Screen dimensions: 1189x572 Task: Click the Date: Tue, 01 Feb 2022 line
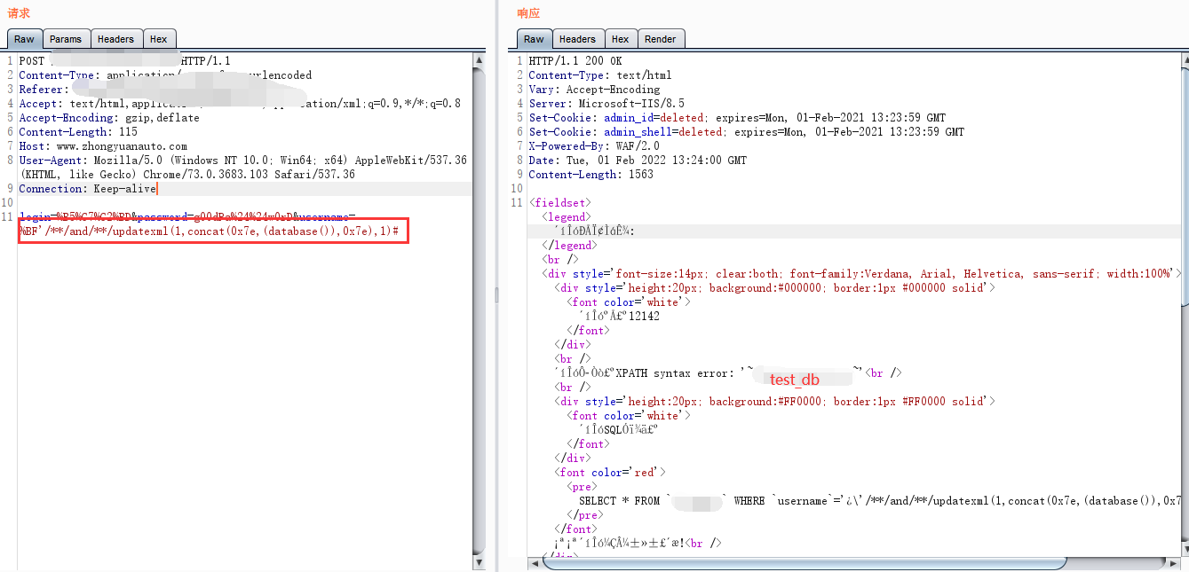(x=638, y=161)
